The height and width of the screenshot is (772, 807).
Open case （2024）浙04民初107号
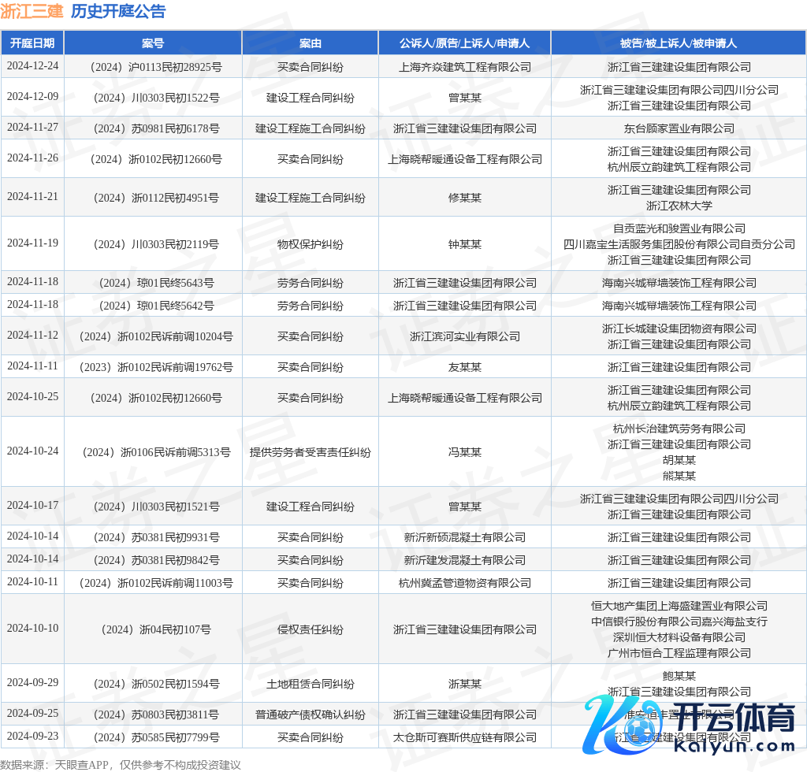[x=153, y=629]
